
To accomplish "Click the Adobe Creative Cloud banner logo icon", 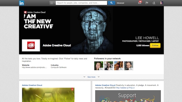I will tap(25, 12).
